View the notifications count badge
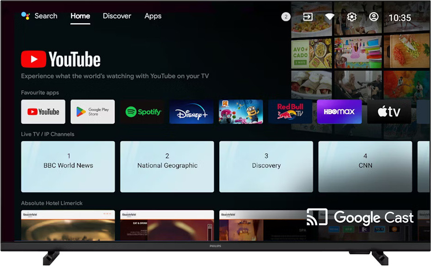 pos(286,17)
